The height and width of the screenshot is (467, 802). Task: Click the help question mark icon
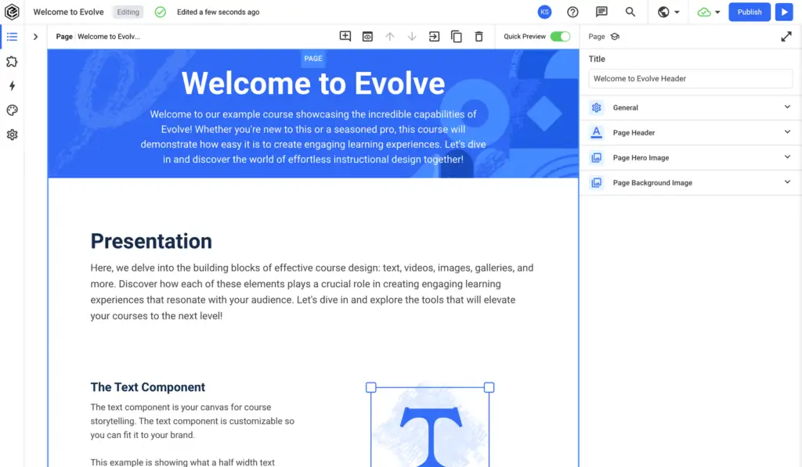pos(573,12)
